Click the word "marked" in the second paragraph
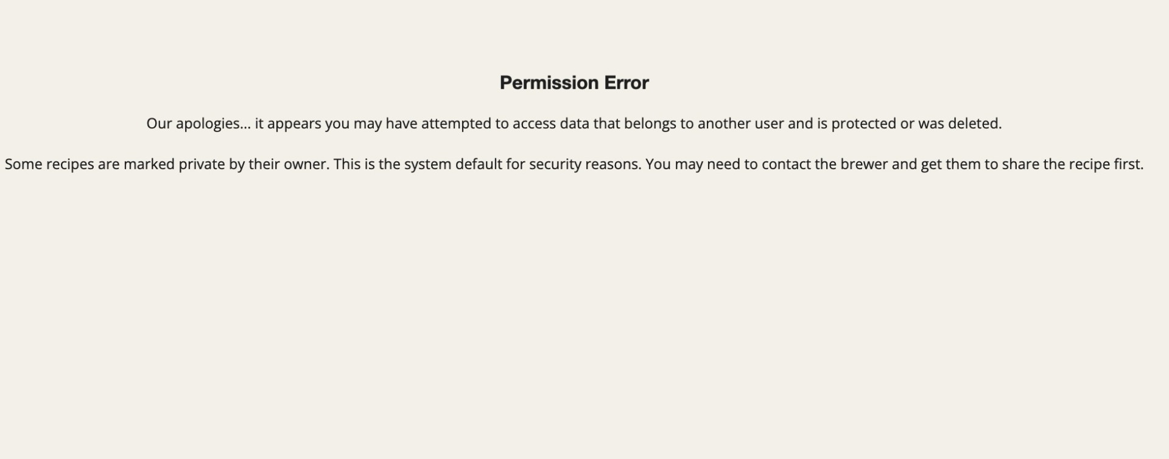Viewport: 1169px width, 459px height. 149,164
